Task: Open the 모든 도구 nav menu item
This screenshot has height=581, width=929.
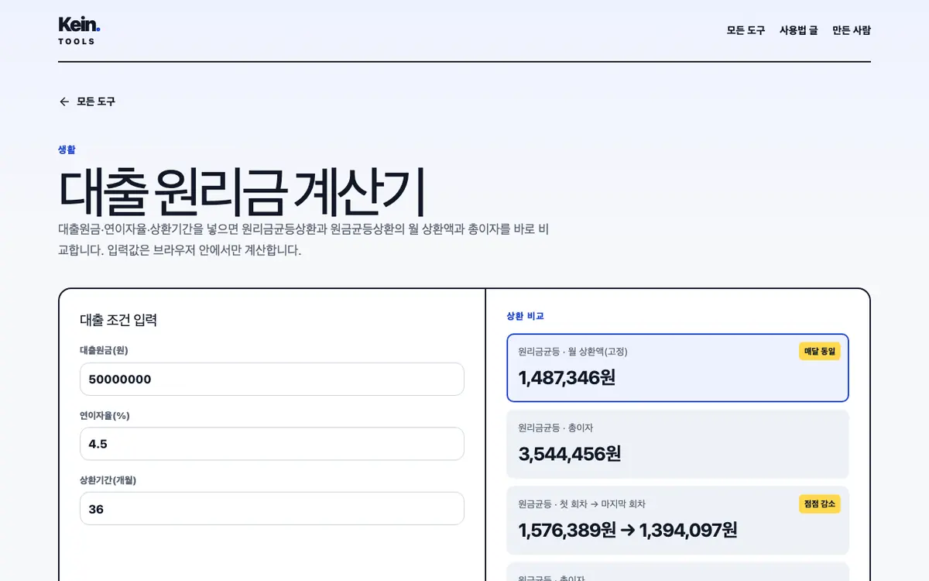Action: [x=746, y=30]
